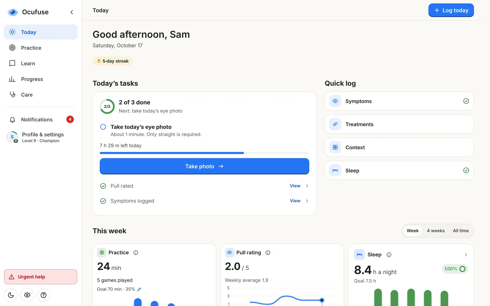Click the Sleep bed icon in Quick log
This screenshot has height=306, width=490.
pos(335,170)
